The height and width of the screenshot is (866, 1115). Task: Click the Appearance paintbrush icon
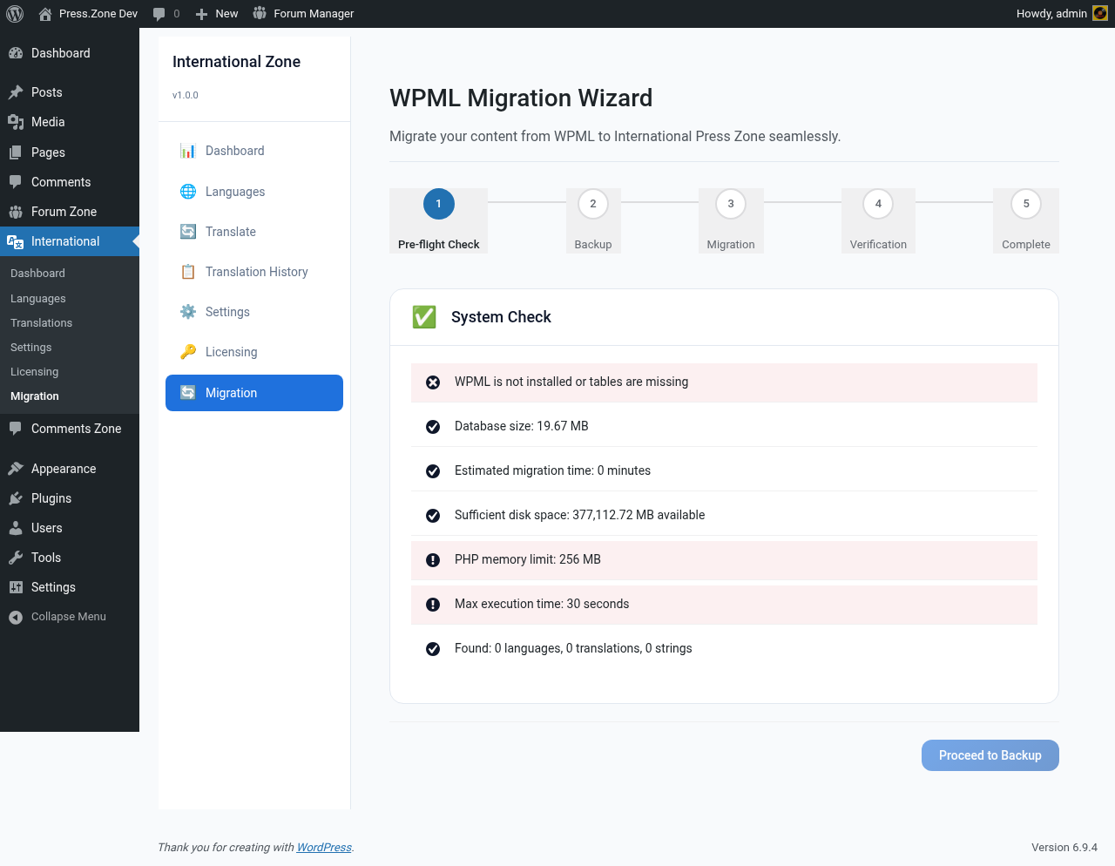click(16, 469)
